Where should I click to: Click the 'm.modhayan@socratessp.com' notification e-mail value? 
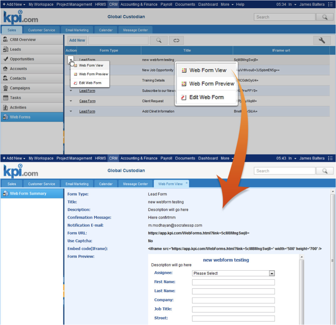[175, 225]
